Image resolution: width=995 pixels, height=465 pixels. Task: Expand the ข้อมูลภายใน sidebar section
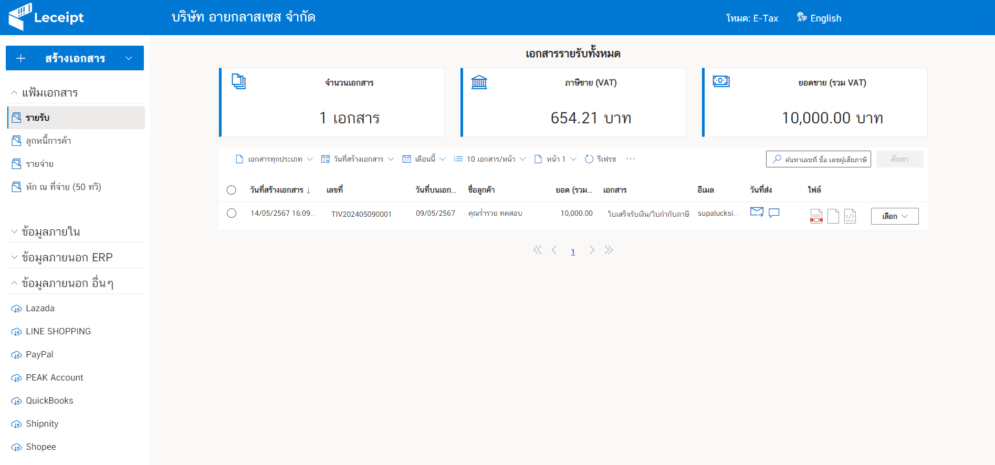pyautogui.click(x=51, y=231)
